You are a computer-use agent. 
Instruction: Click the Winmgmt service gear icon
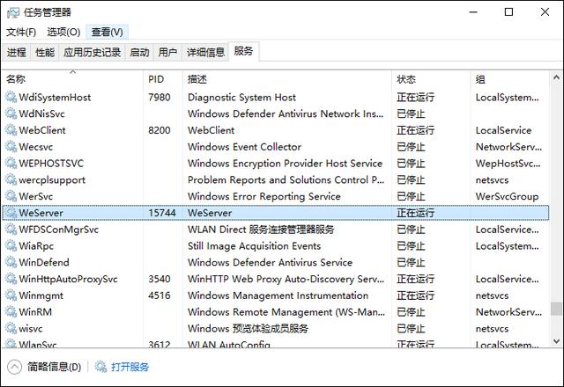tap(11, 296)
